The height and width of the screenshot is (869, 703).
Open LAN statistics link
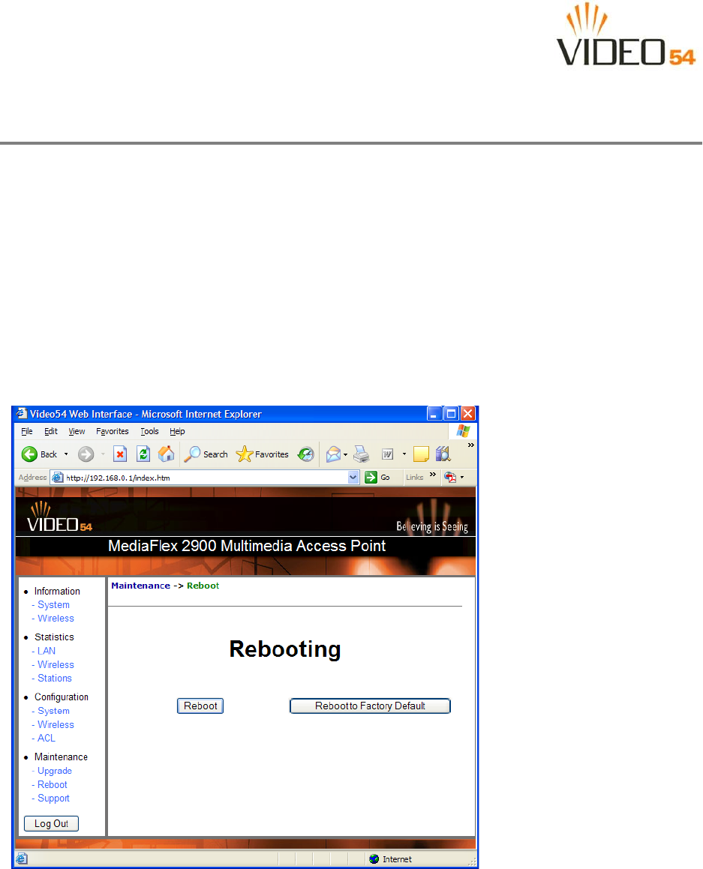pyautogui.click(x=46, y=651)
